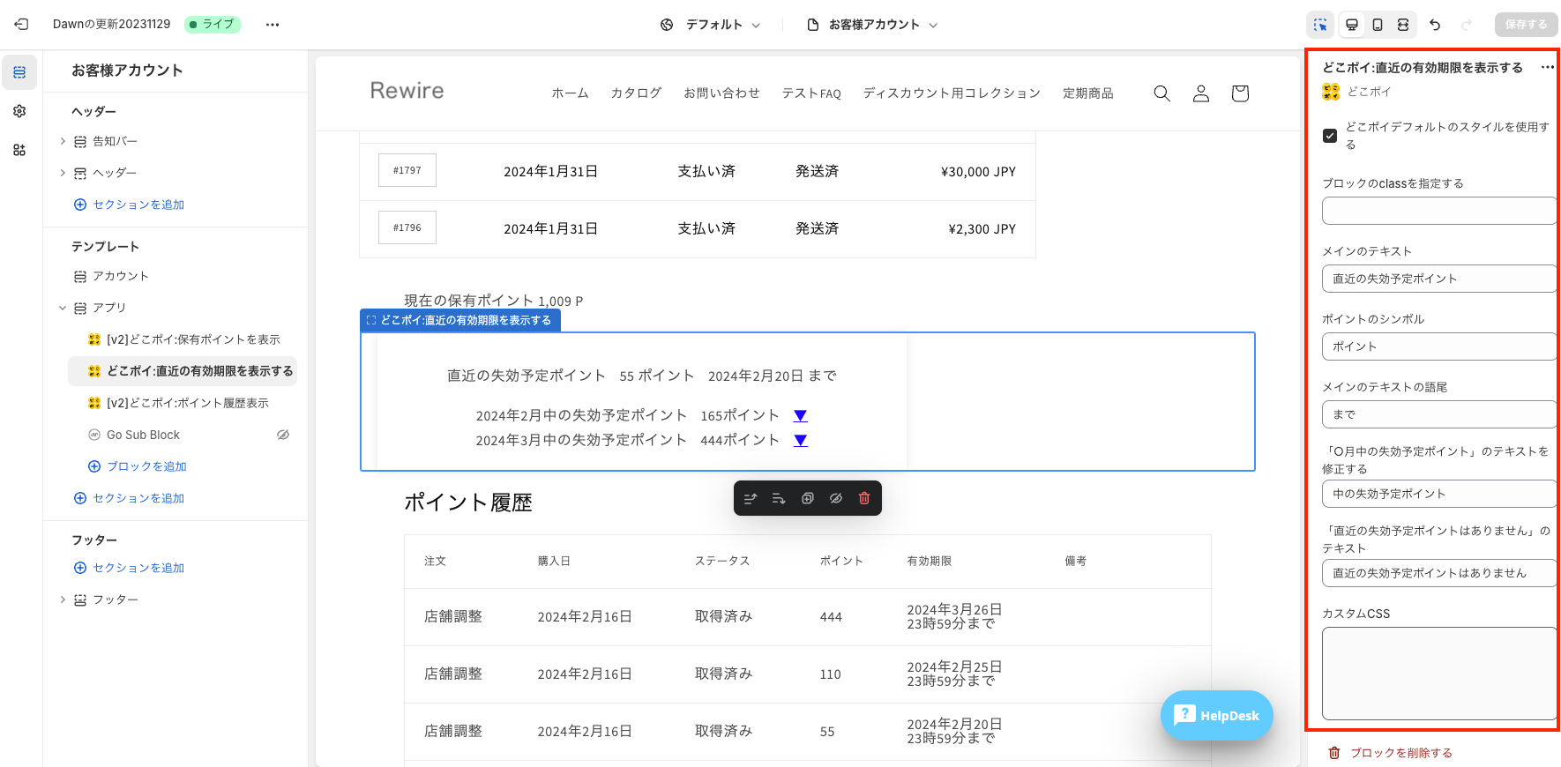The height and width of the screenshot is (767, 1561).
Task: Select [v2]どこポイ:保有ポイントを表示 block
Action: tap(183, 339)
